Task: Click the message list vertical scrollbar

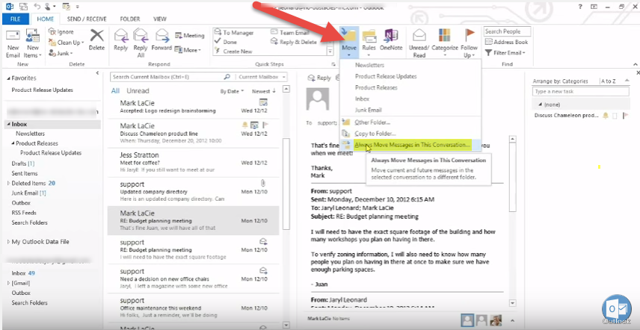Action: click(x=286, y=184)
